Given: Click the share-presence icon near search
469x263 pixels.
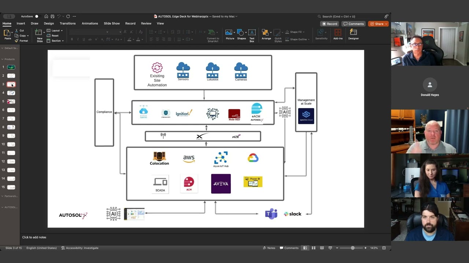Looking at the screenshot, I should (x=386, y=16).
